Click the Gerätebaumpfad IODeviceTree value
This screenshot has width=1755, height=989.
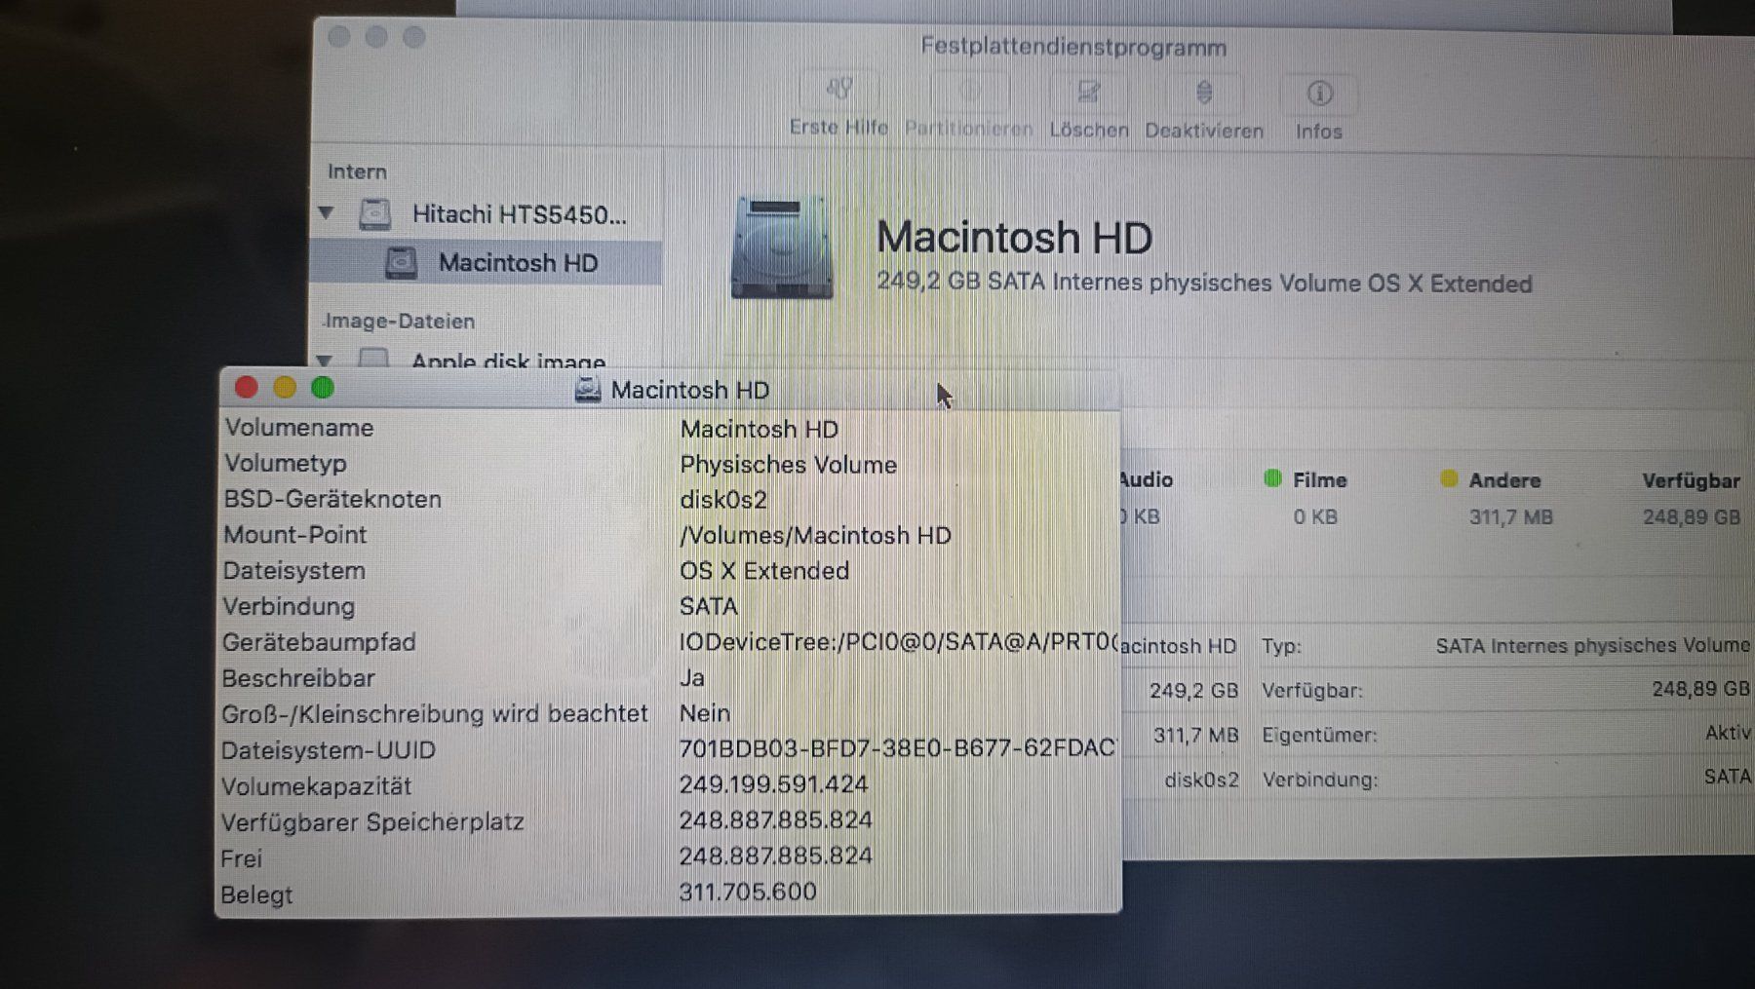pos(898,642)
